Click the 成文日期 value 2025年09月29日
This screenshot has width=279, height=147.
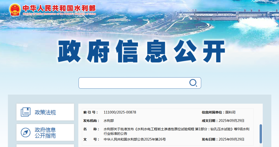231,121
